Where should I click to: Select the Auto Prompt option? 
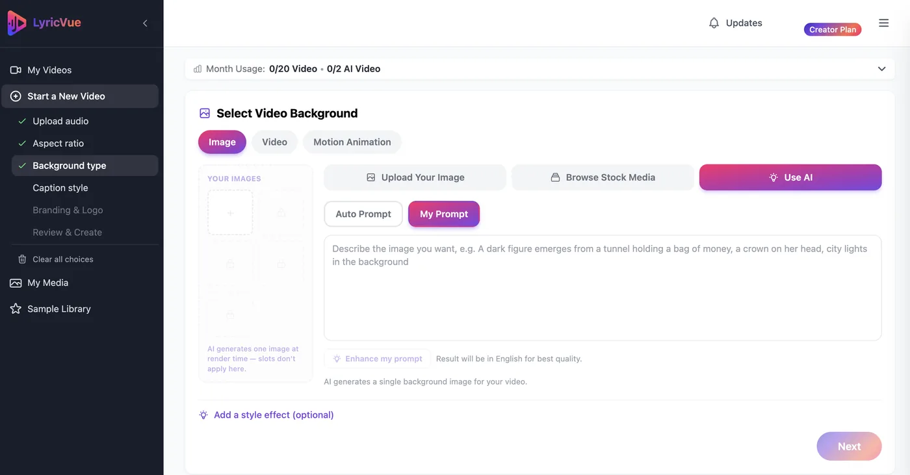tap(363, 214)
